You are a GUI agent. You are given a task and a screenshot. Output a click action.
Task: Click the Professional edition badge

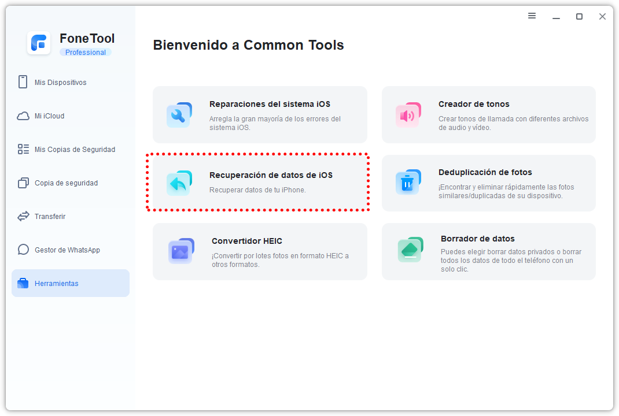[85, 53]
